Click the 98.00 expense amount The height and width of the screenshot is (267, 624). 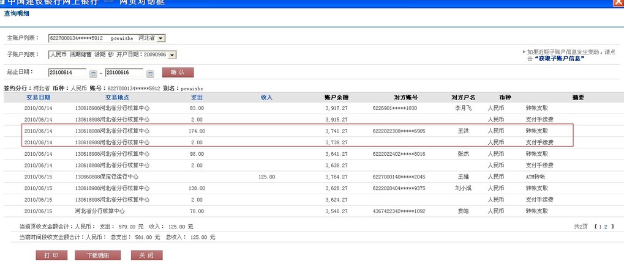(x=197, y=154)
